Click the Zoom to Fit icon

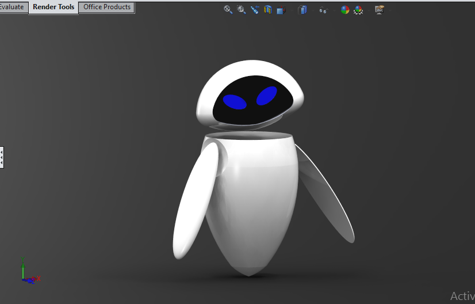(228, 10)
